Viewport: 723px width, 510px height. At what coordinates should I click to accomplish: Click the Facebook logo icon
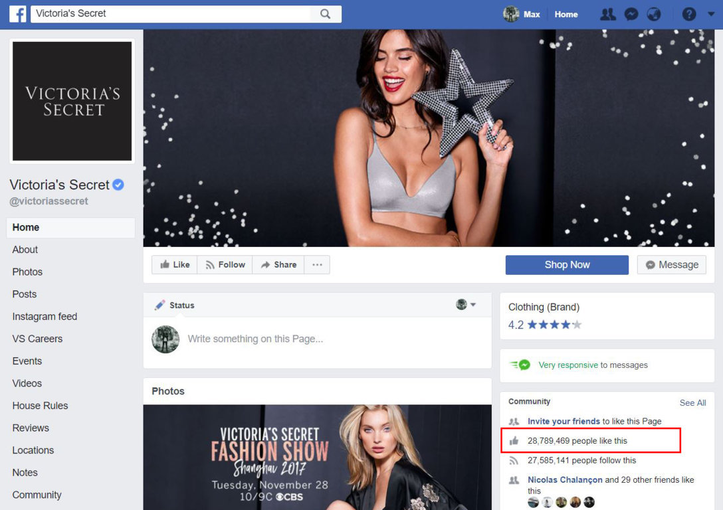click(x=18, y=14)
